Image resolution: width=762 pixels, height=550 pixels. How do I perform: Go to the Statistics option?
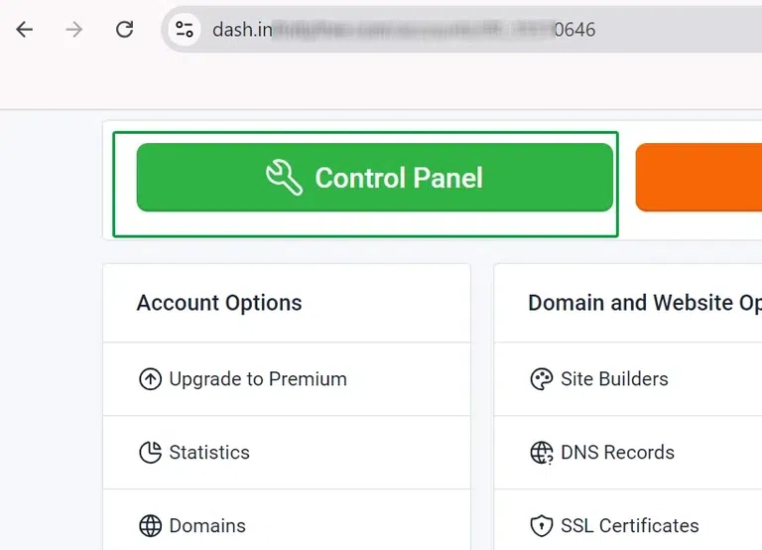pyautogui.click(x=209, y=453)
